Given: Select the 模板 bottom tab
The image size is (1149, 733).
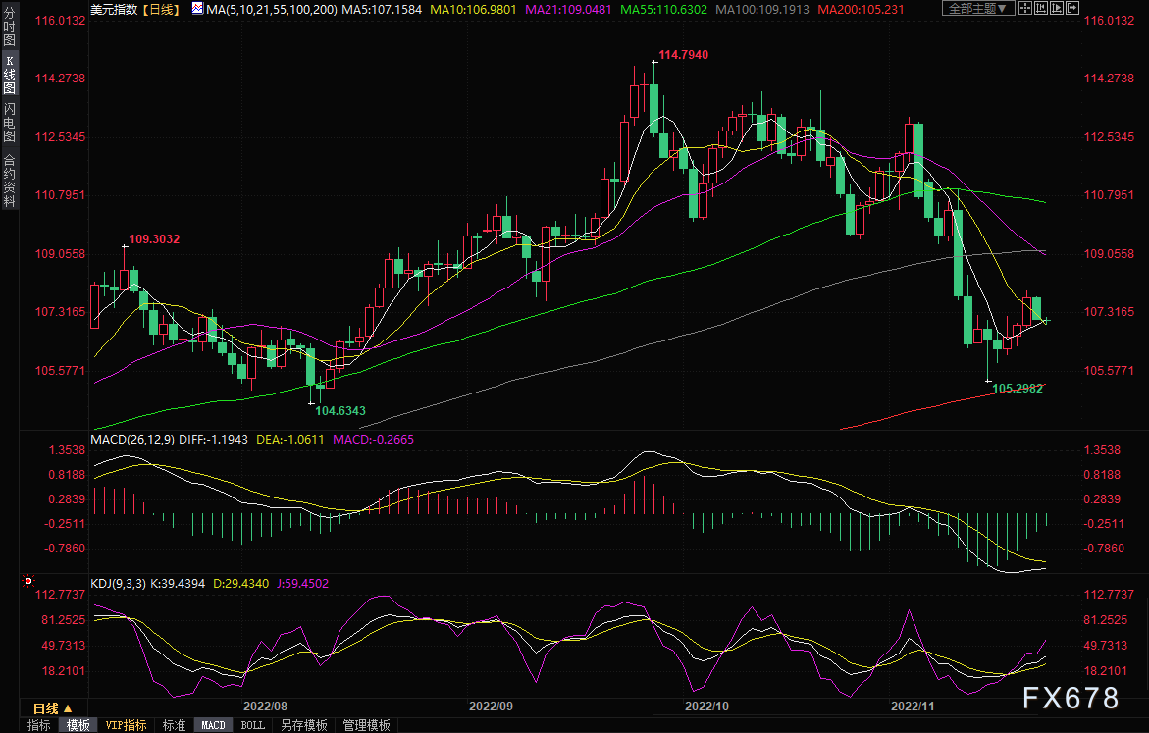Looking at the screenshot, I should pyautogui.click(x=78, y=725).
